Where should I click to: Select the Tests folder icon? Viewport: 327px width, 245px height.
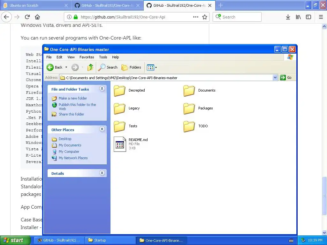tap(119, 126)
